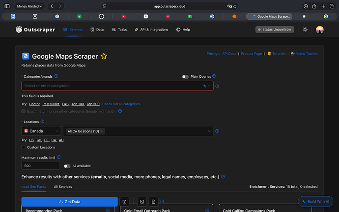Open a new browser tab

[323, 6]
